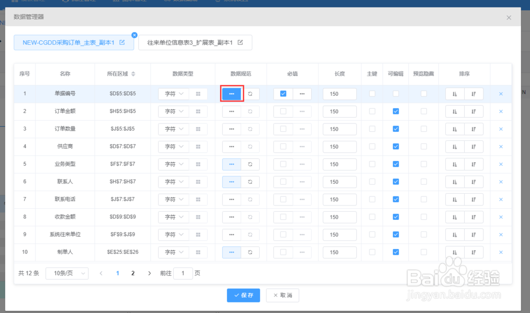Select the 系统往来单位 name cell
This screenshot has height=313, width=530.
pyautogui.click(x=65, y=234)
